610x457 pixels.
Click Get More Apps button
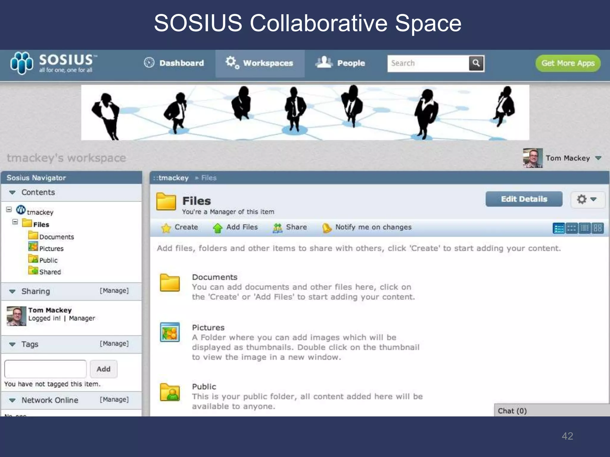coord(568,63)
